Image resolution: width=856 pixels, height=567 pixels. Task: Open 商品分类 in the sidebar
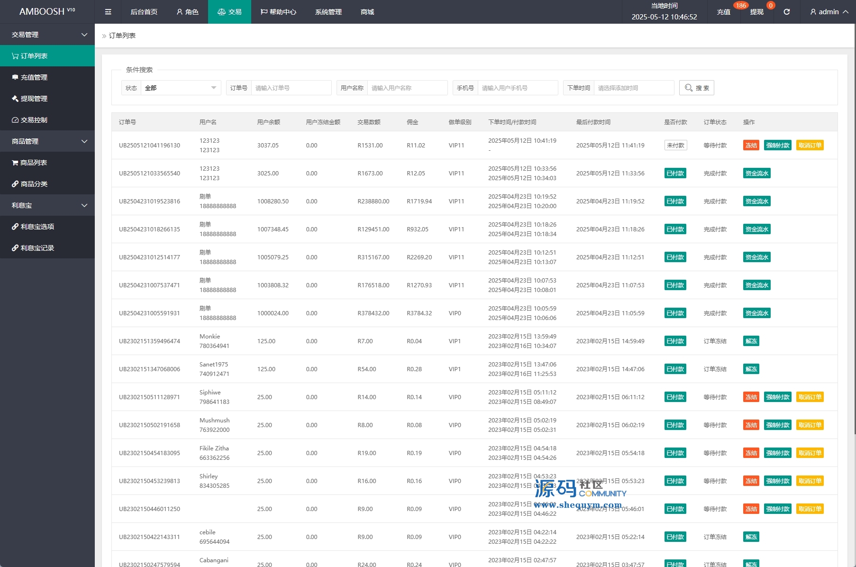tap(34, 184)
